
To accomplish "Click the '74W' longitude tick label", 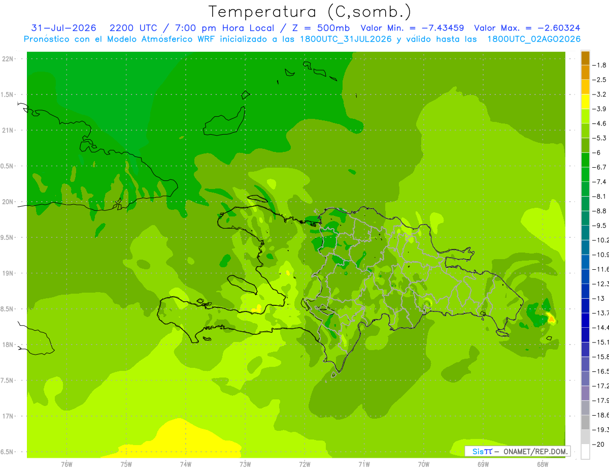I will 186,464.
